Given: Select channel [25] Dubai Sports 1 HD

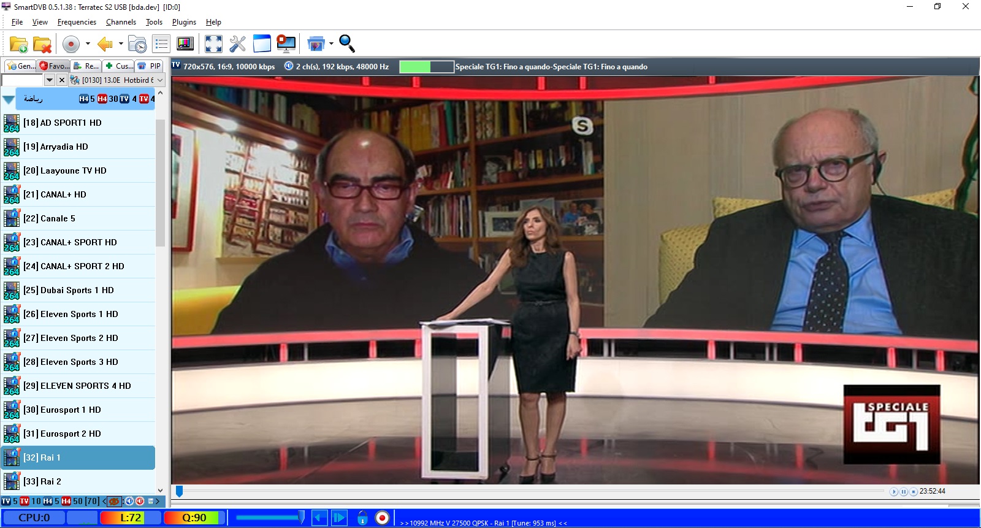Looking at the screenshot, I should pos(78,290).
